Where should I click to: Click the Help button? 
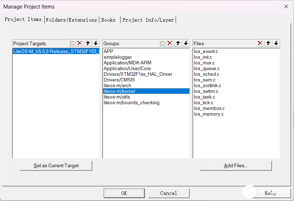point(270,193)
